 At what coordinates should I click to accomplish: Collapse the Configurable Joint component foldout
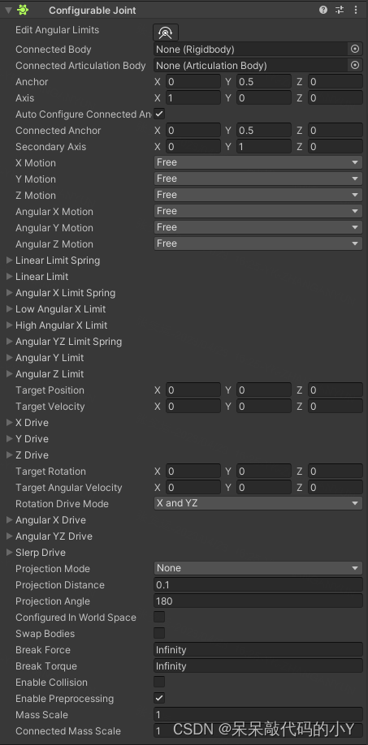point(8,10)
